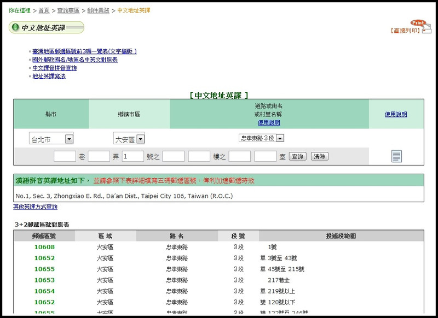Screen dimensions: 438x318
Task: Click postal code 10654
Action: coord(44,291)
